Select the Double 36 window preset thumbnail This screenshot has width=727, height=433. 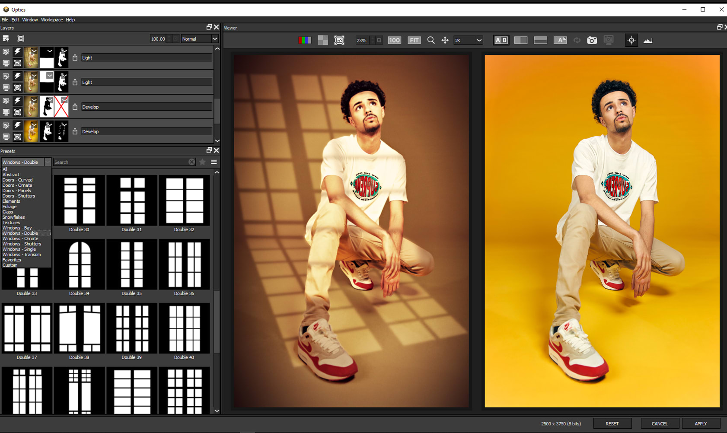click(x=184, y=264)
